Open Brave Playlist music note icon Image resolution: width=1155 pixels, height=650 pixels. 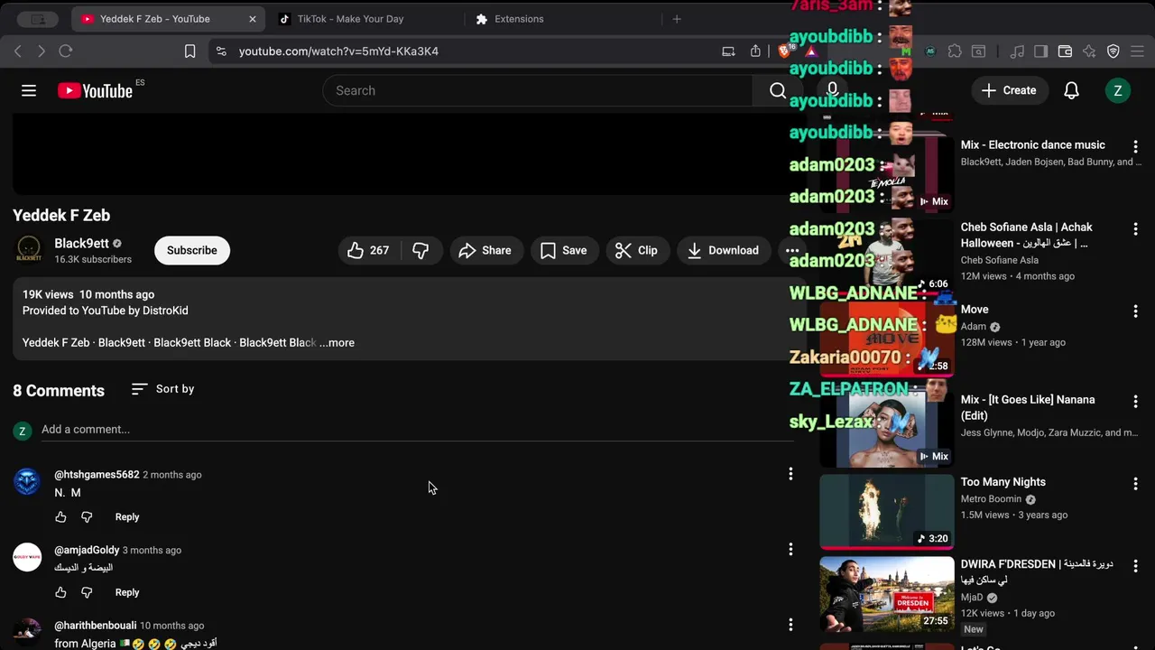1017,51
